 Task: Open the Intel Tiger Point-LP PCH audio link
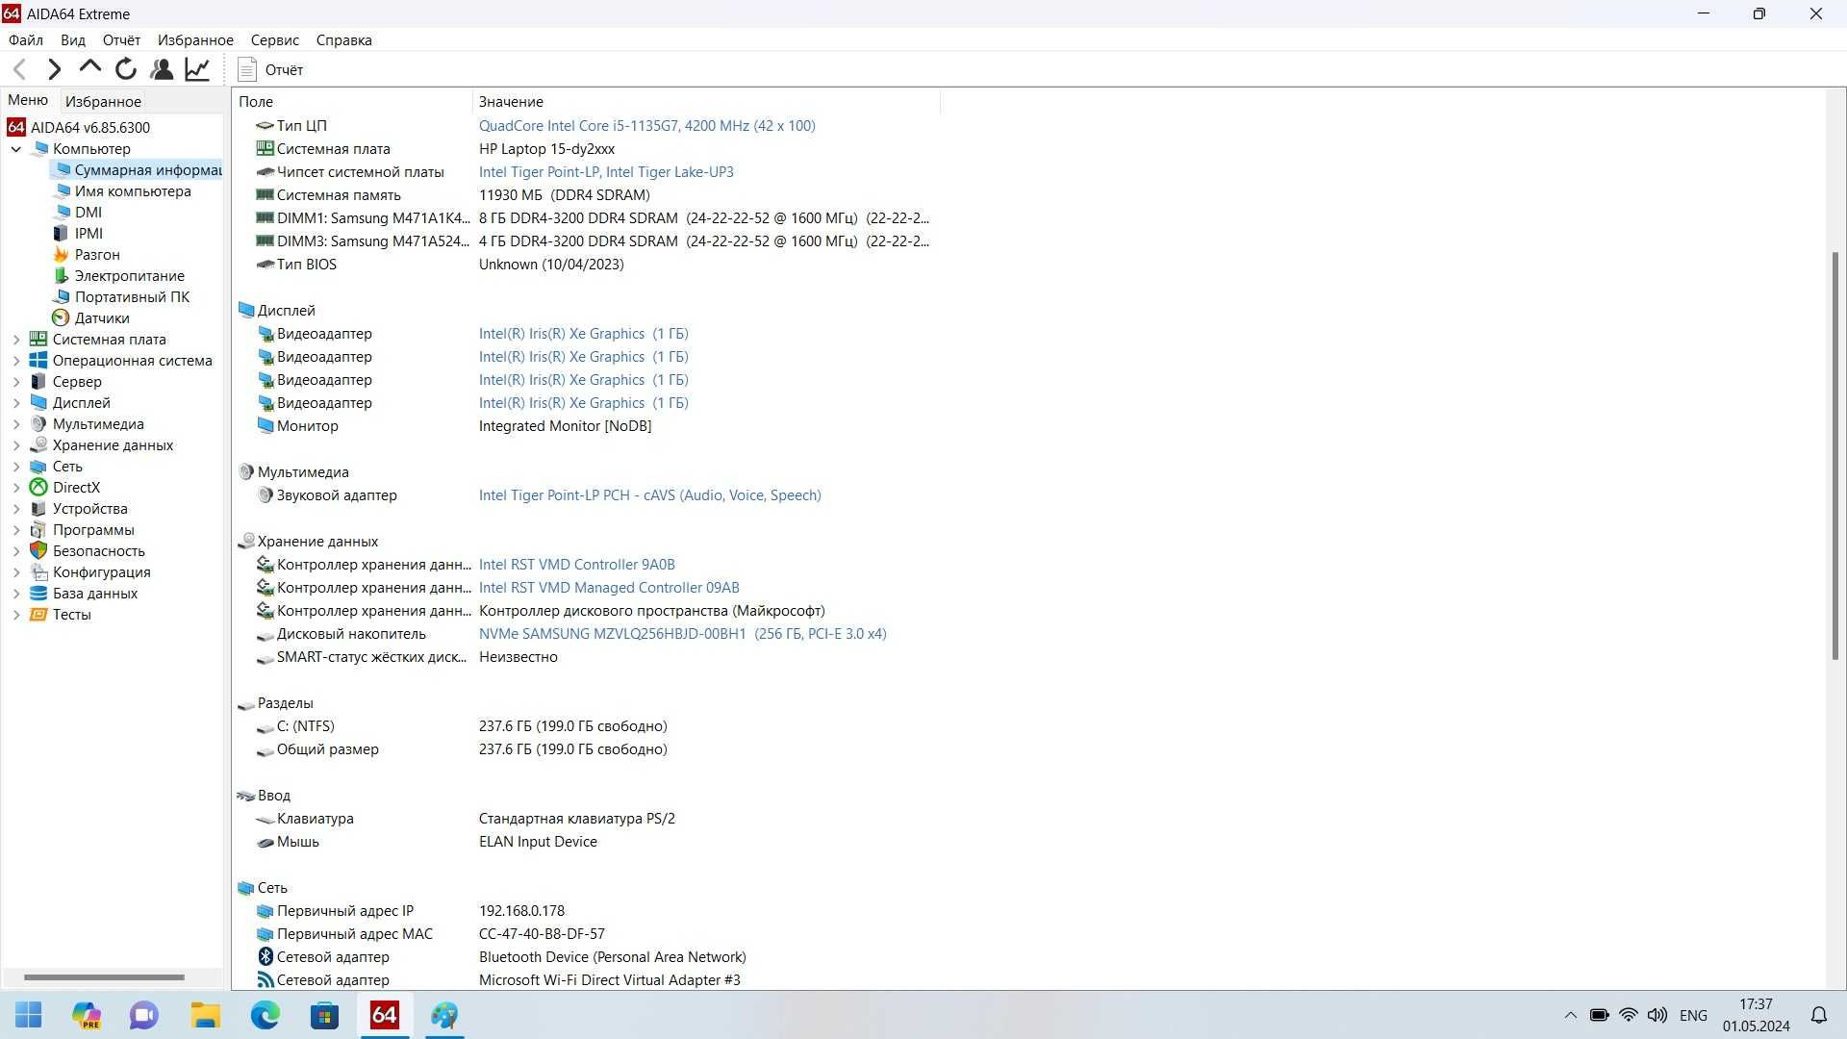point(649,495)
